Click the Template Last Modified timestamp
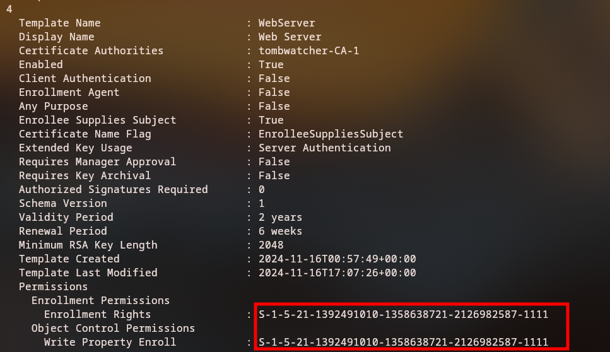Screen dimensions: 610x352 pyautogui.click(x=337, y=273)
